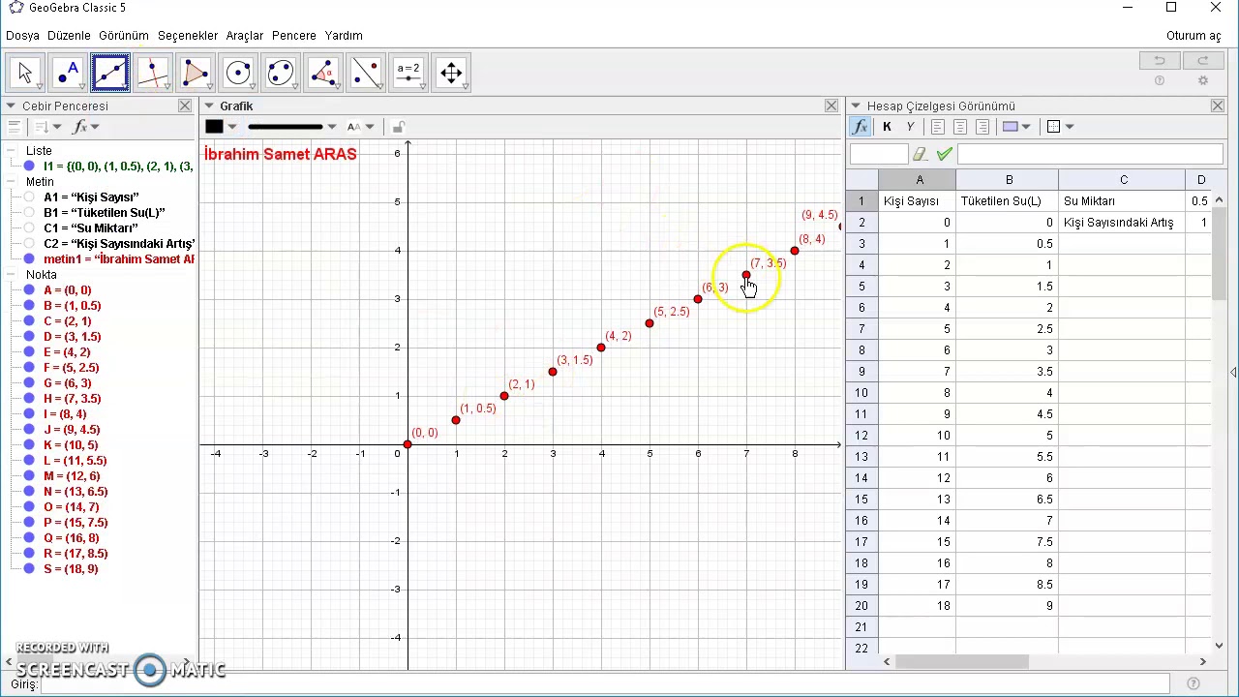Show hidden text B1 "Tüketilen Su(L)"
Image resolution: width=1239 pixels, height=697 pixels.
click(x=30, y=213)
